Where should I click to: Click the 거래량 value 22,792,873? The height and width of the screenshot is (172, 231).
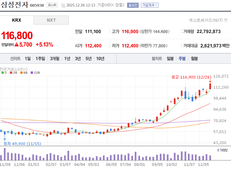(x=209, y=31)
